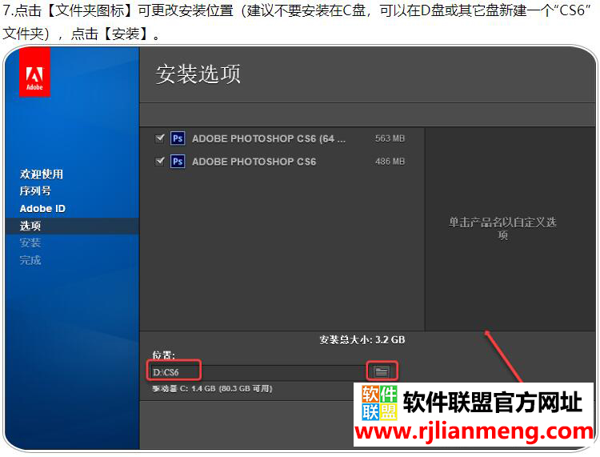Click the Ps icon for the second Photoshop CS6 entry

(178, 162)
